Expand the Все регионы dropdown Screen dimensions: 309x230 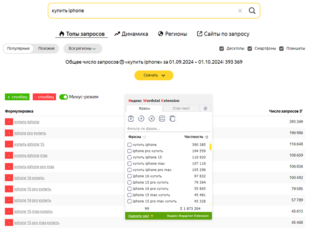coord(83,49)
